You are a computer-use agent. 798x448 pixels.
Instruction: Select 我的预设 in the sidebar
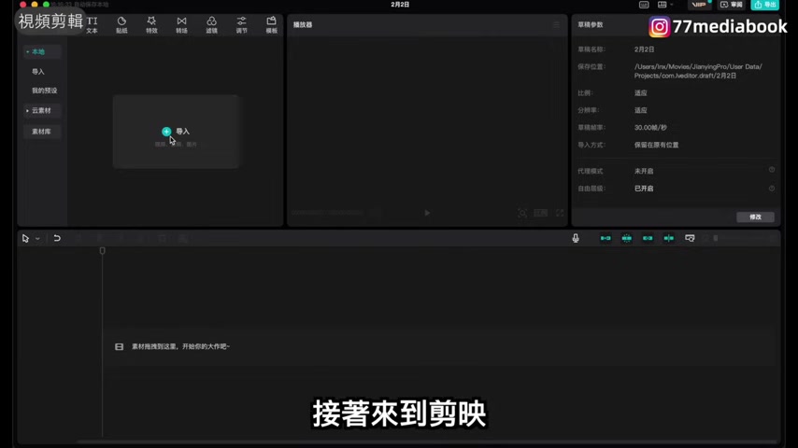(44, 91)
